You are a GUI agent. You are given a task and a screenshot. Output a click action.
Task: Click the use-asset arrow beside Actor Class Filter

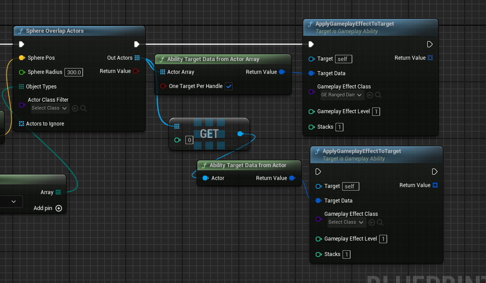[x=75, y=108]
